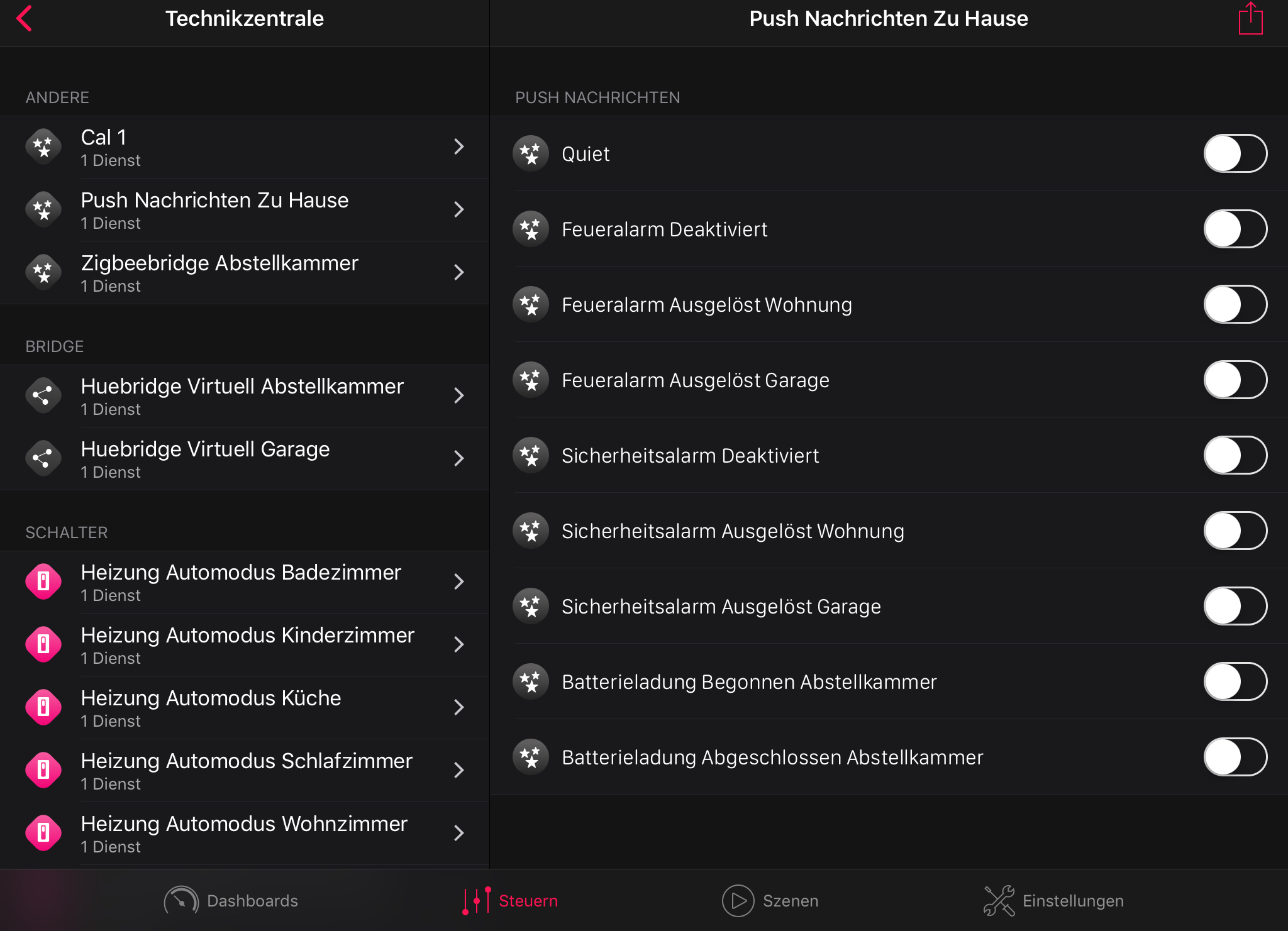The image size is (1288, 931).
Task: Tap the Cal 1 star icon
Action: [x=43, y=147]
